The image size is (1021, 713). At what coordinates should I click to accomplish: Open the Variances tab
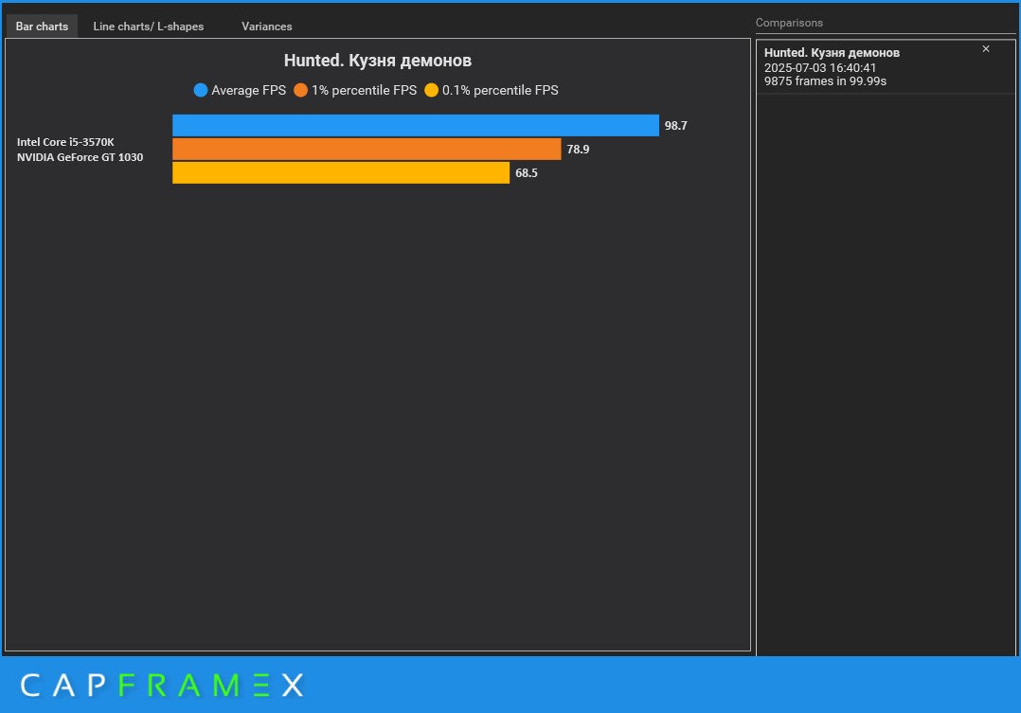[x=266, y=27]
